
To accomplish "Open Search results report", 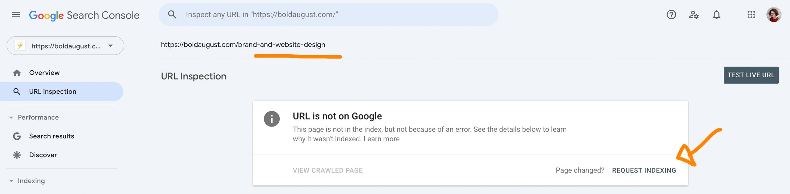I will coord(52,136).
